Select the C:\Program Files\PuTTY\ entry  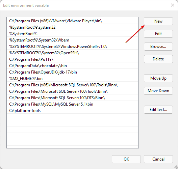tap(73, 59)
